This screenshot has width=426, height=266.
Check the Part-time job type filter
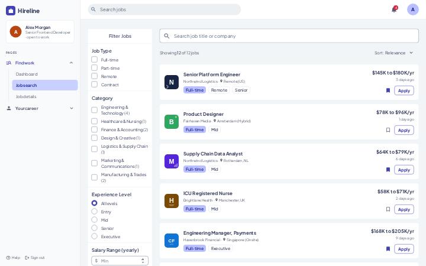coord(94,68)
